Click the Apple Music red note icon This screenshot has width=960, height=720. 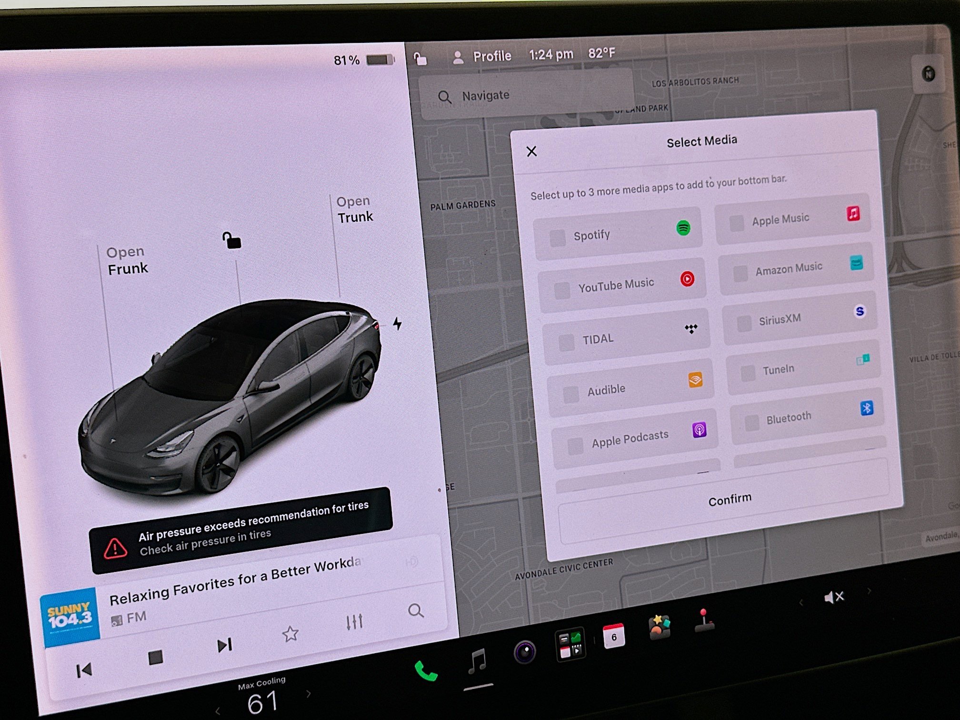tap(853, 213)
